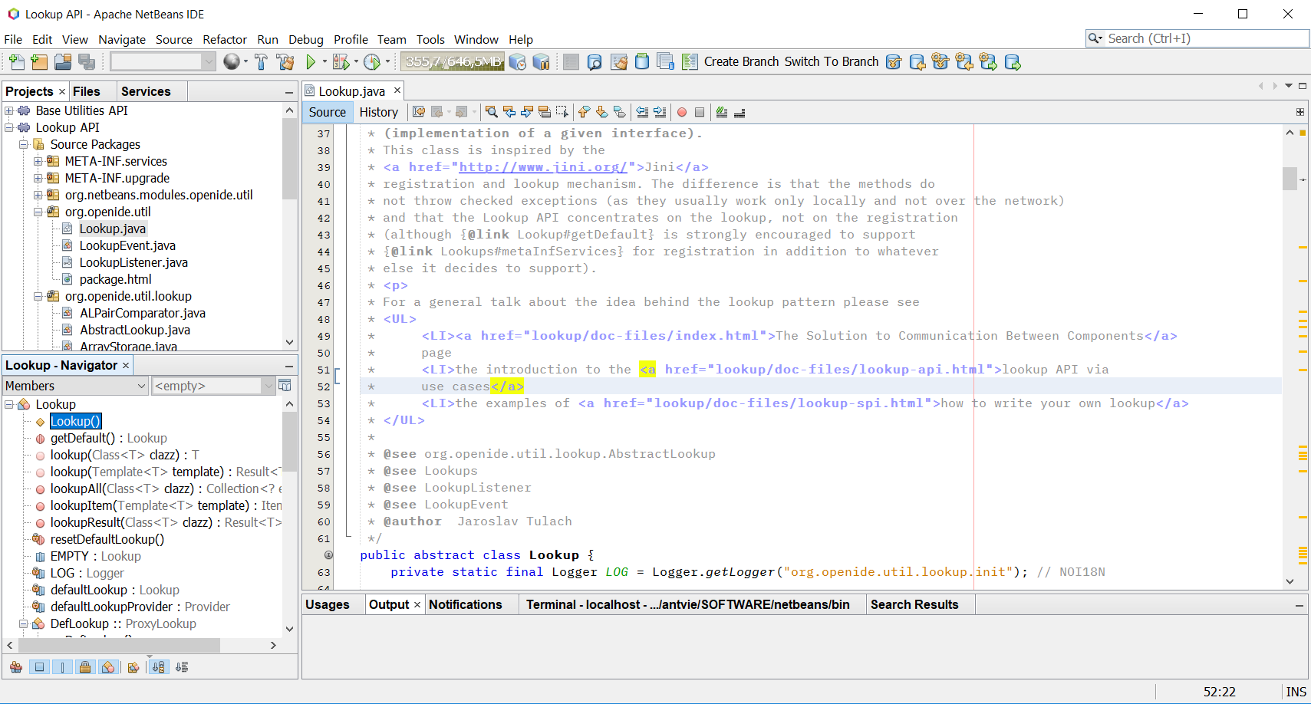
Task: Click the Stop Macro Recording square icon
Action: pos(700,112)
